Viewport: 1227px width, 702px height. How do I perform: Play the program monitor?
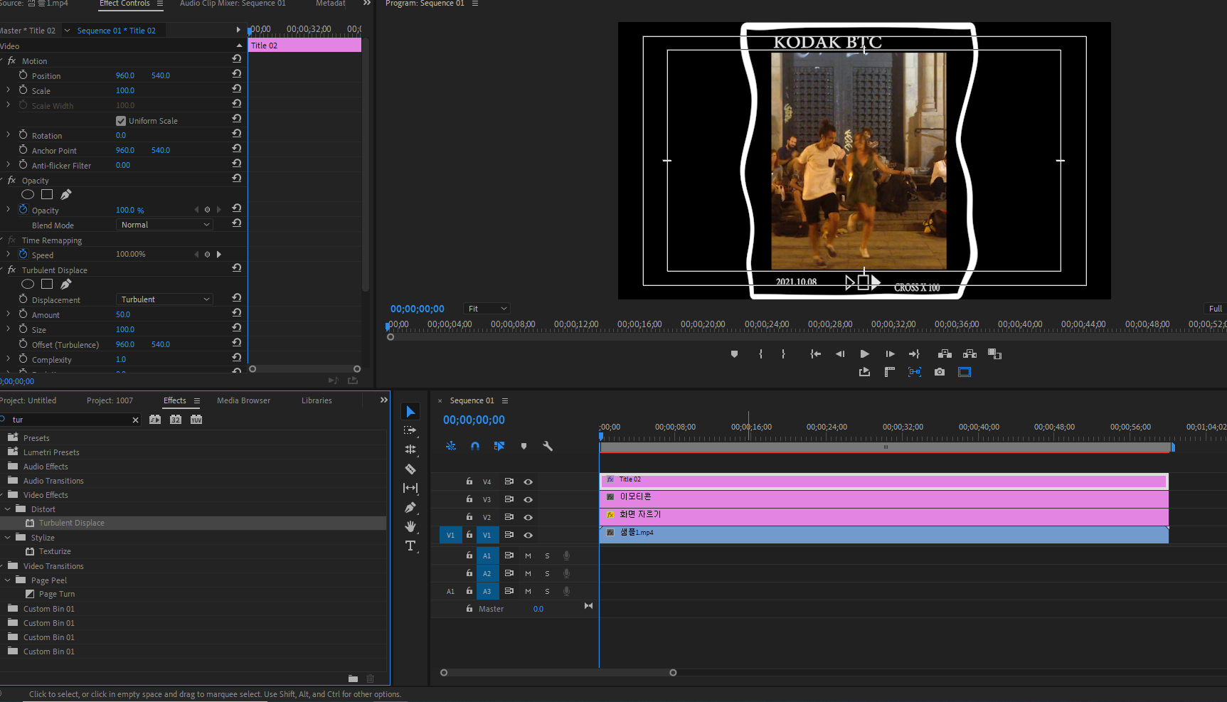tap(865, 353)
